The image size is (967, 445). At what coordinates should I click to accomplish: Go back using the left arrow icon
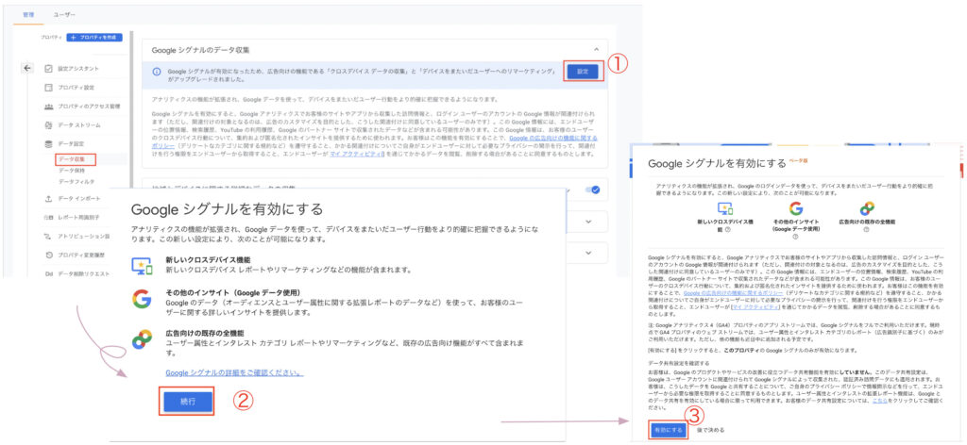[27, 68]
